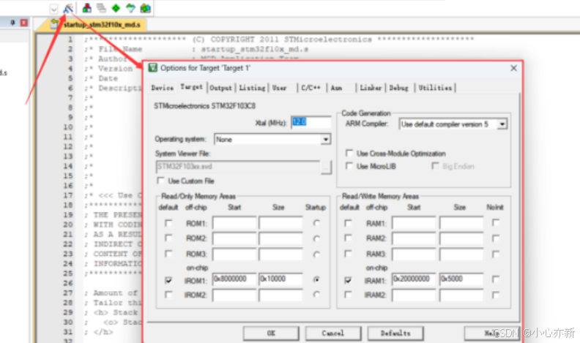The height and width of the screenshot is (343, 580).
Task: Tick the Use Custom File checkbox
Action: pos(160,181)
